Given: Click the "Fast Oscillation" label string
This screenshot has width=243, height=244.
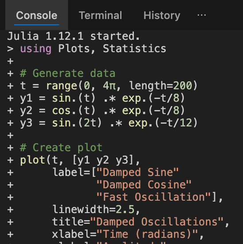Looking at the screenshot, I should (154, 197).
